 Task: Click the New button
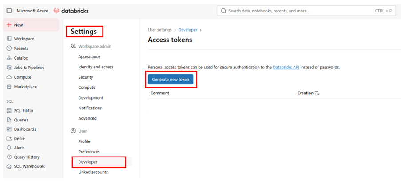[x=30, y=25]
